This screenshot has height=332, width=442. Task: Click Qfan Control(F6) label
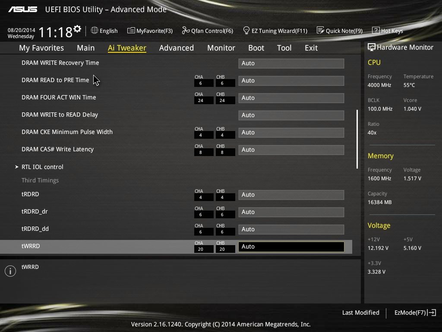tap(212, 31)
